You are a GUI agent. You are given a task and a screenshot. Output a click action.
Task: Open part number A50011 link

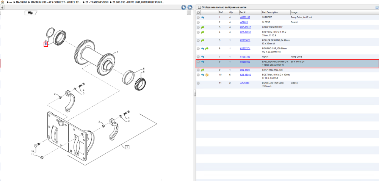244,22
